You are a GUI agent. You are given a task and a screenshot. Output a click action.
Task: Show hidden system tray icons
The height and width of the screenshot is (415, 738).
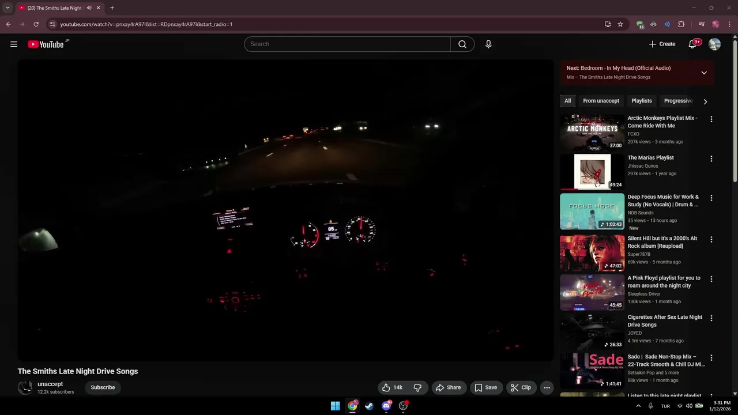pos(638,406)
